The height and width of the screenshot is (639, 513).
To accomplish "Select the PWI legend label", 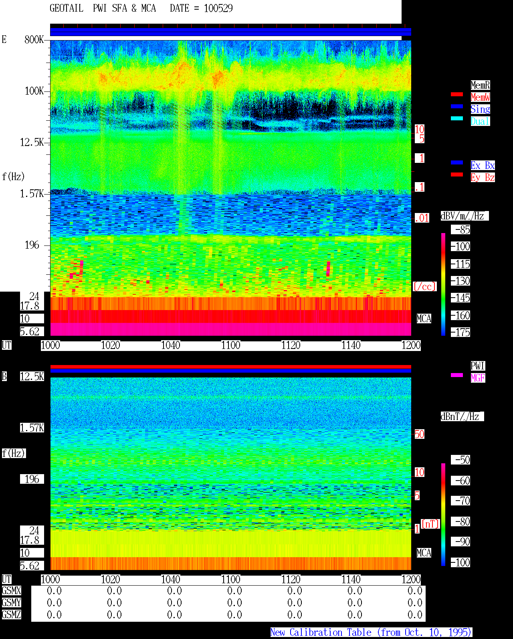I will point(478,366).
